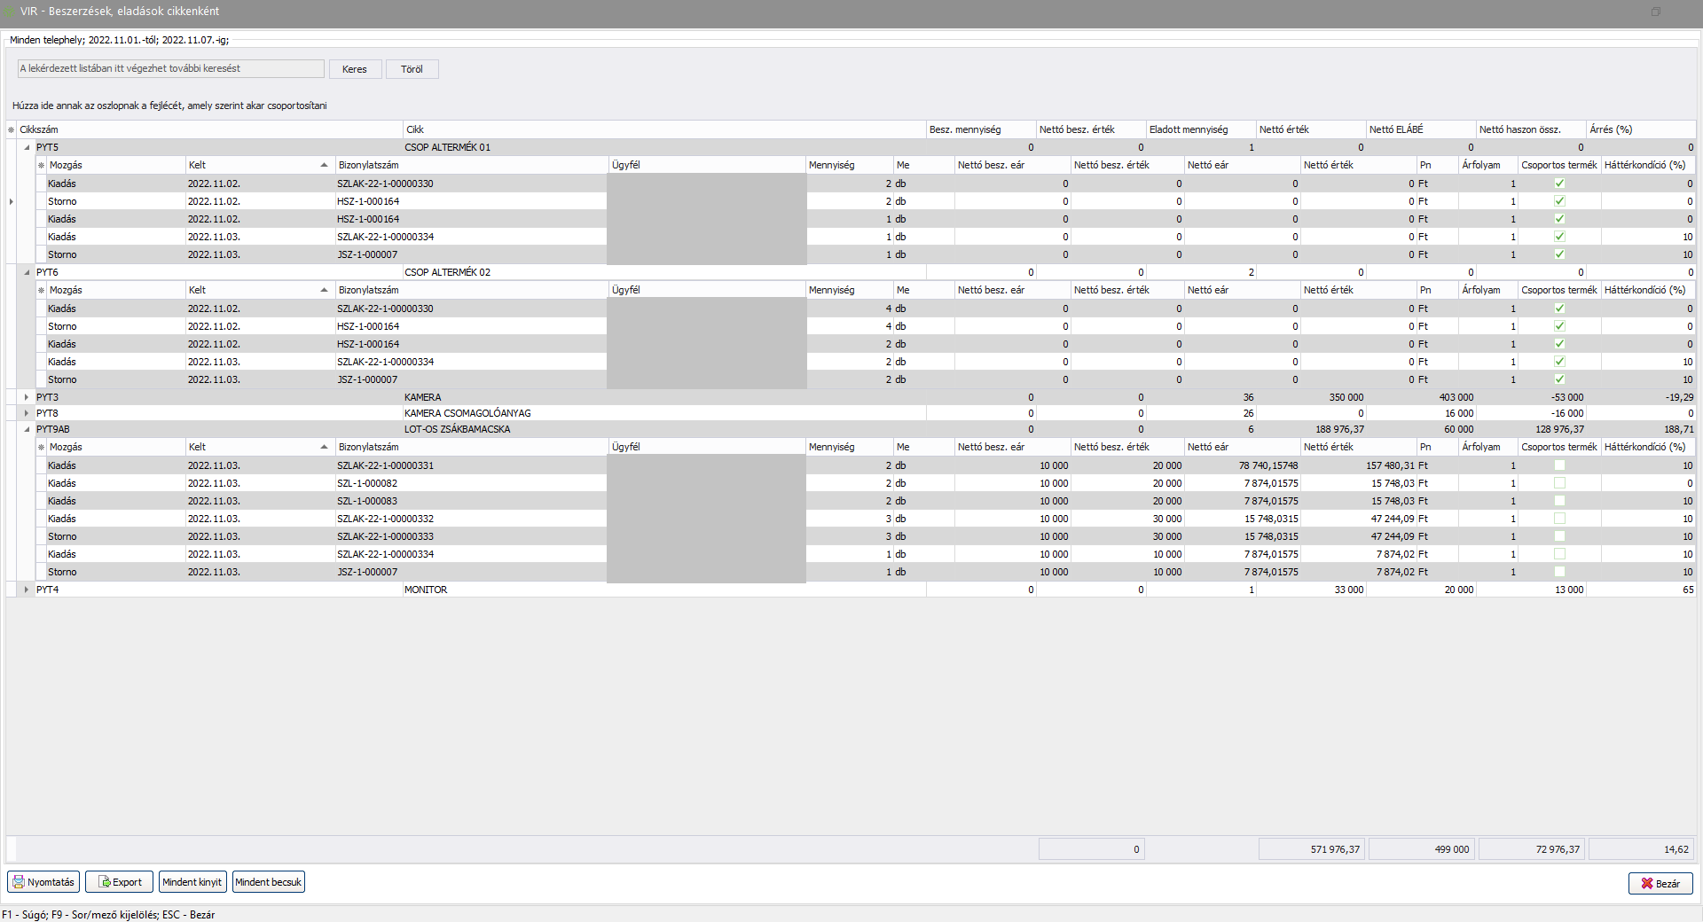Click sort arrow on first Kelt column
1703x922 pixels.
click(324, 166)
